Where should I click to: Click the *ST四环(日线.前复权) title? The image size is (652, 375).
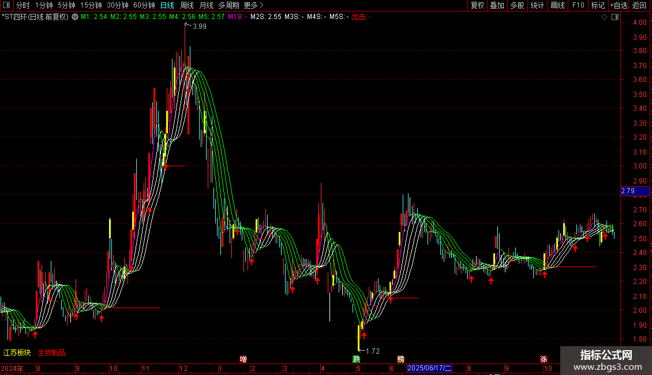pos(35,17)
